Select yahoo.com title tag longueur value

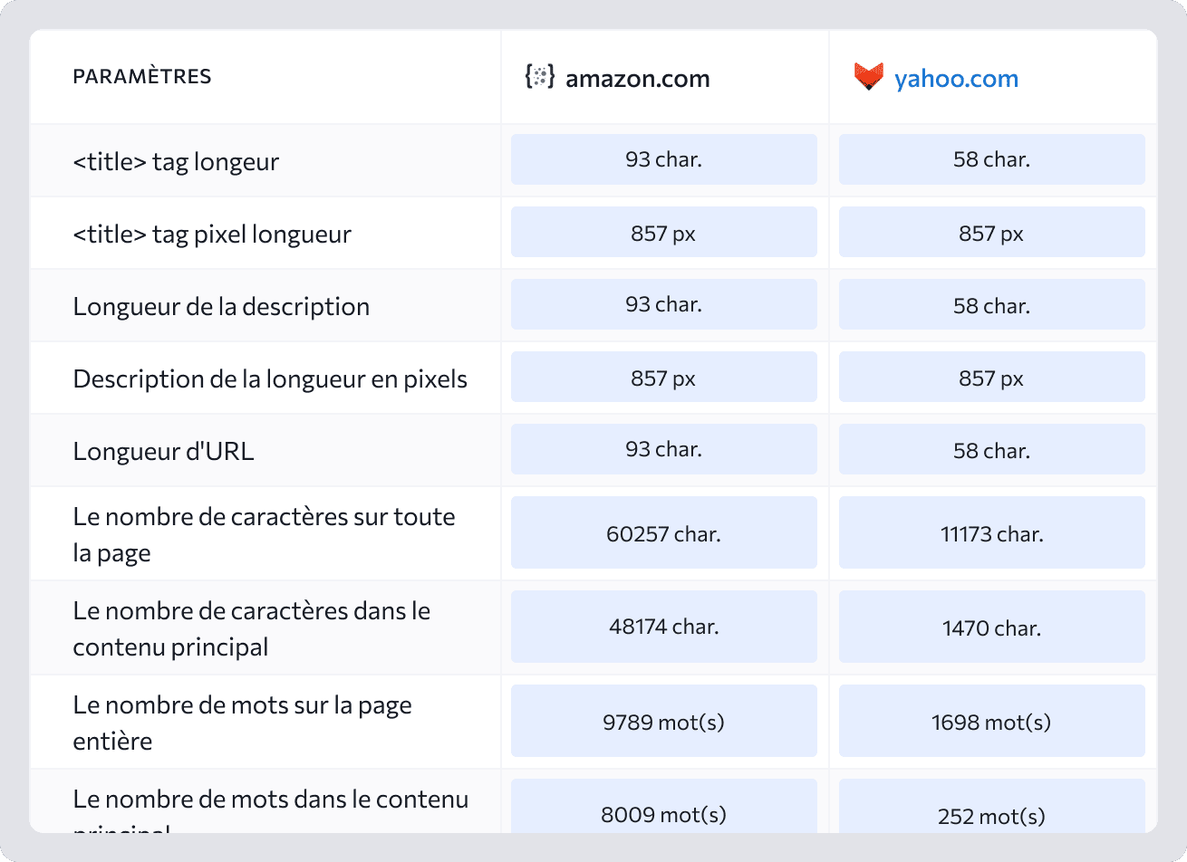click(992, 159)
